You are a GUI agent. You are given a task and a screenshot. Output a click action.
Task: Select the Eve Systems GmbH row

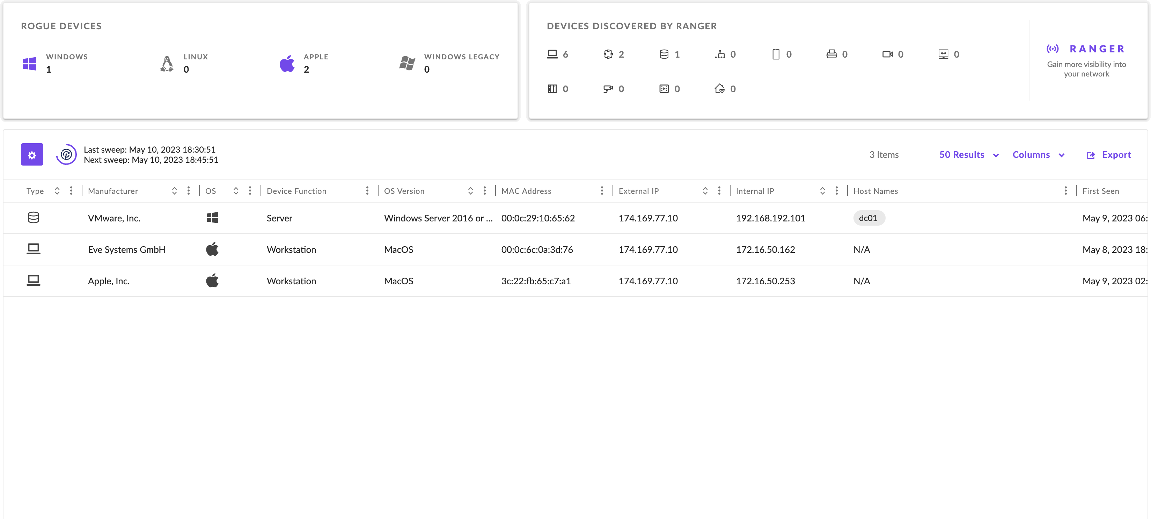pyautogui.click(x=126, y=249)
